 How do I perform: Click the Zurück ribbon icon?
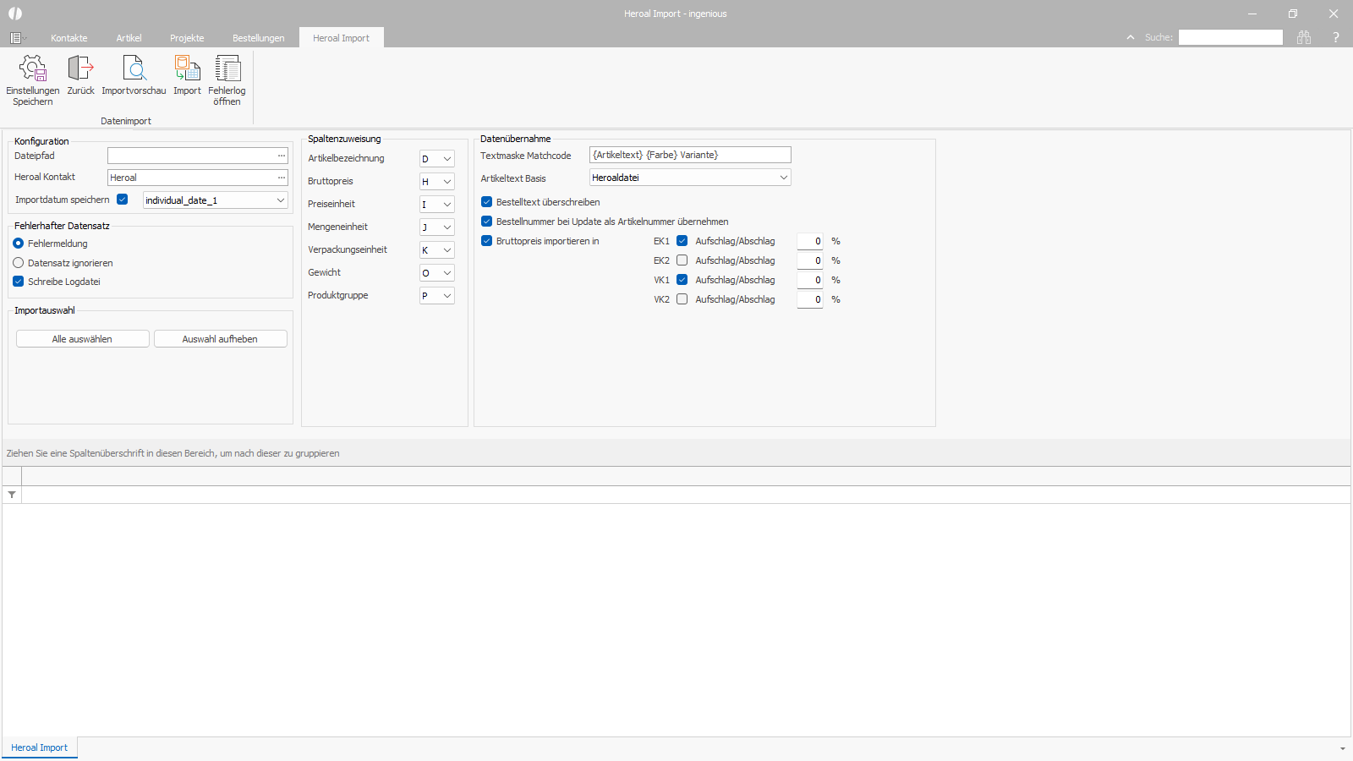click(80, 69)
